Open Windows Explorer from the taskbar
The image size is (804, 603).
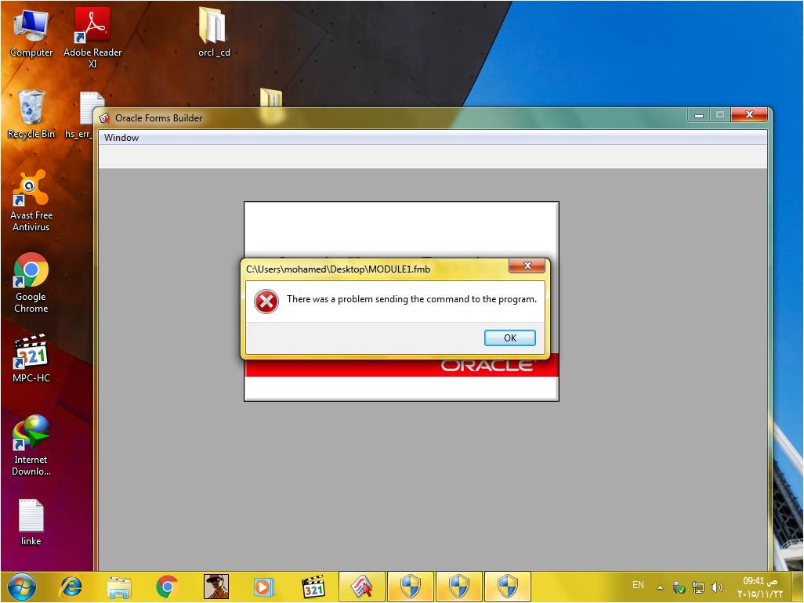click(119, 586)
